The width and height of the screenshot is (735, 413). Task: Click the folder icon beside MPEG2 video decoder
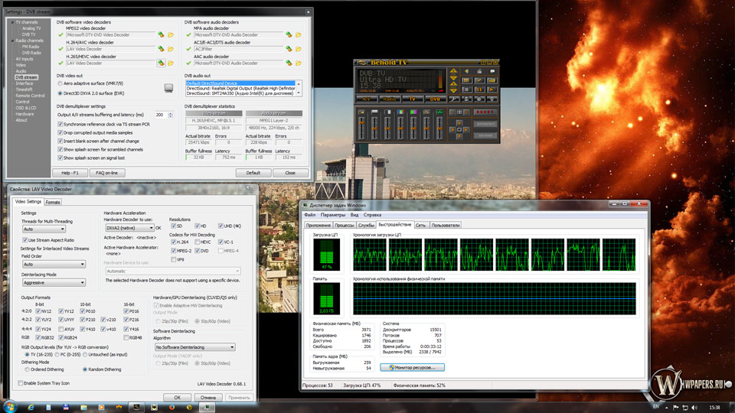click(x=171, y=34)
